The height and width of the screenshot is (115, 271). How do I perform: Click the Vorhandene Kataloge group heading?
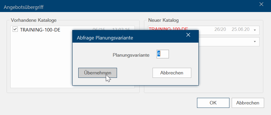coord(34,20)
